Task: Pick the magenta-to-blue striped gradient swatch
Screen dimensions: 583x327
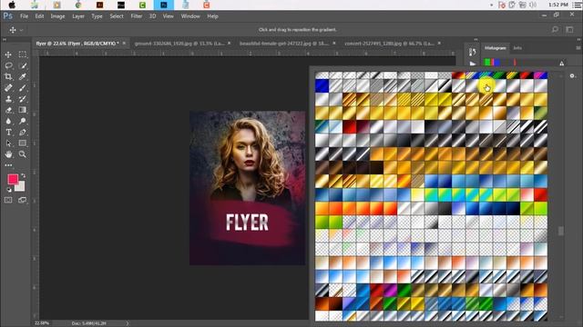Action: tap(540, 75)
